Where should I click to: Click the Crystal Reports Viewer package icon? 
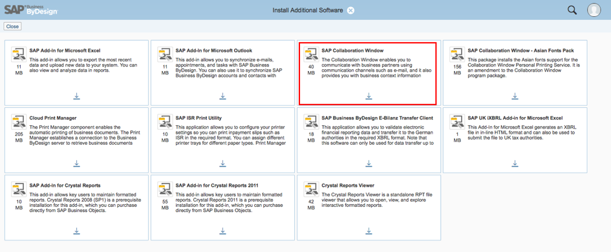point(311,189)
